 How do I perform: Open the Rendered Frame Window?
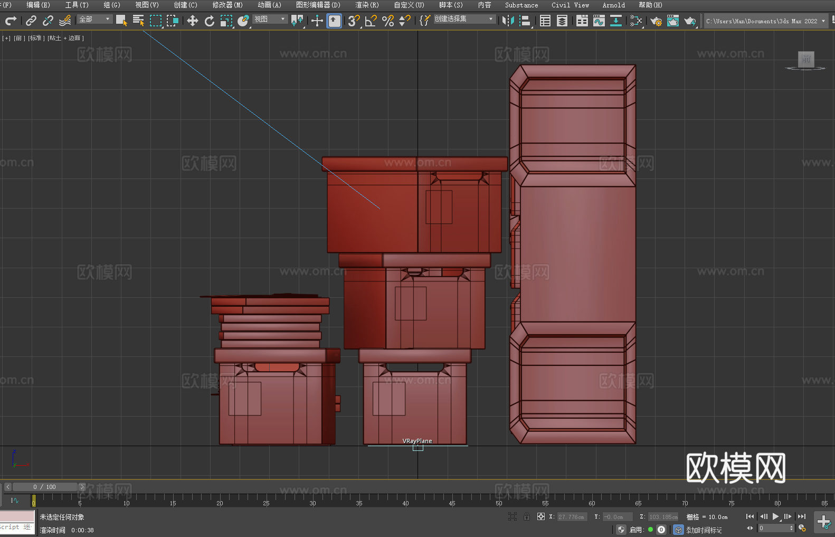coord(673,21)
